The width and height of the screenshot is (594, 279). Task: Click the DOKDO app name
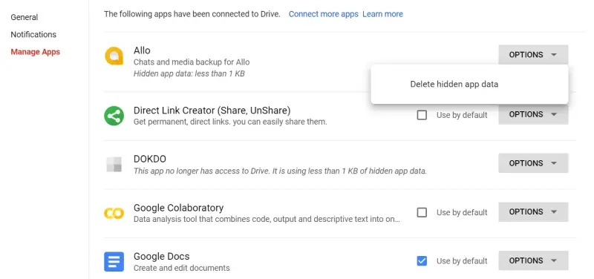point(150,159)
